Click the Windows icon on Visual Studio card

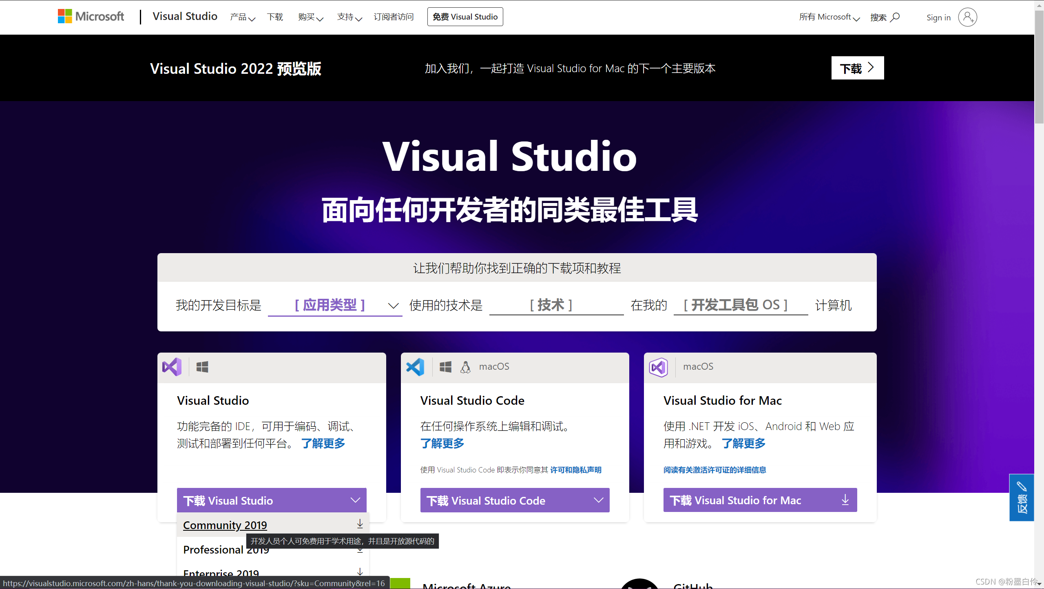tap(202, 366)
